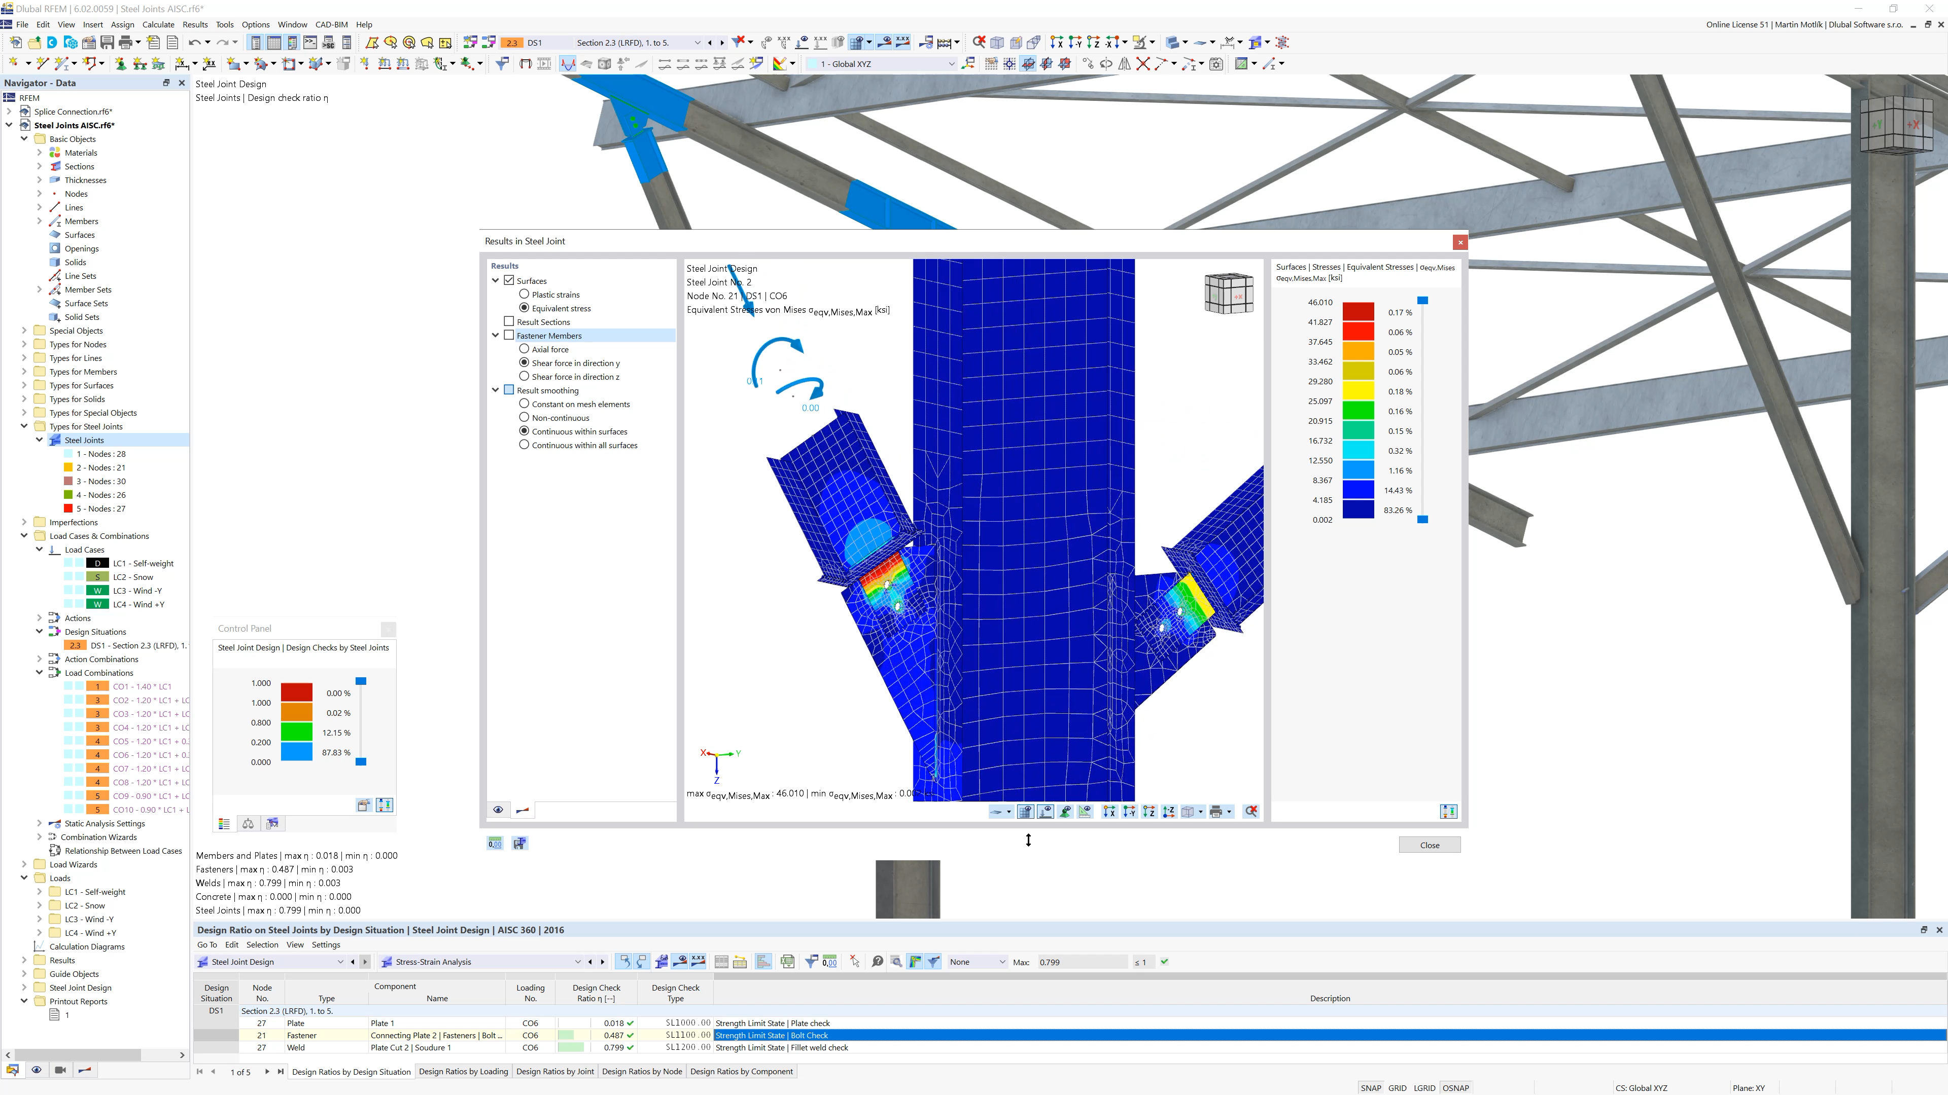Image resolution: width=1948 pixels, height=1095 pixels.
Task: Click the Close button in Results dialog
Action: point(1429,844)
